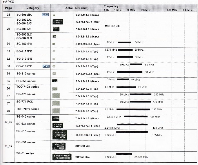198x165 pixels.
Task: Click page number 28
Action: point(8,15)
